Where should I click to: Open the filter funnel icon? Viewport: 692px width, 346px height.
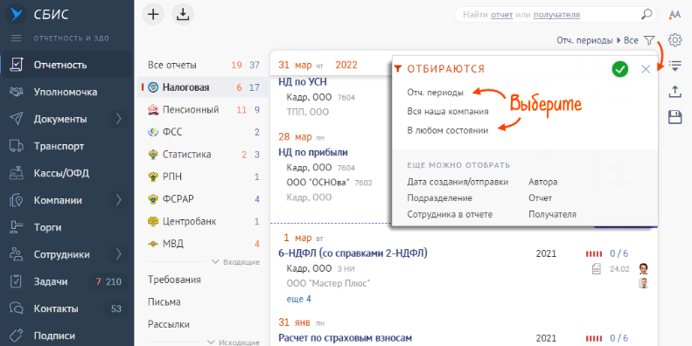(649, 40)
